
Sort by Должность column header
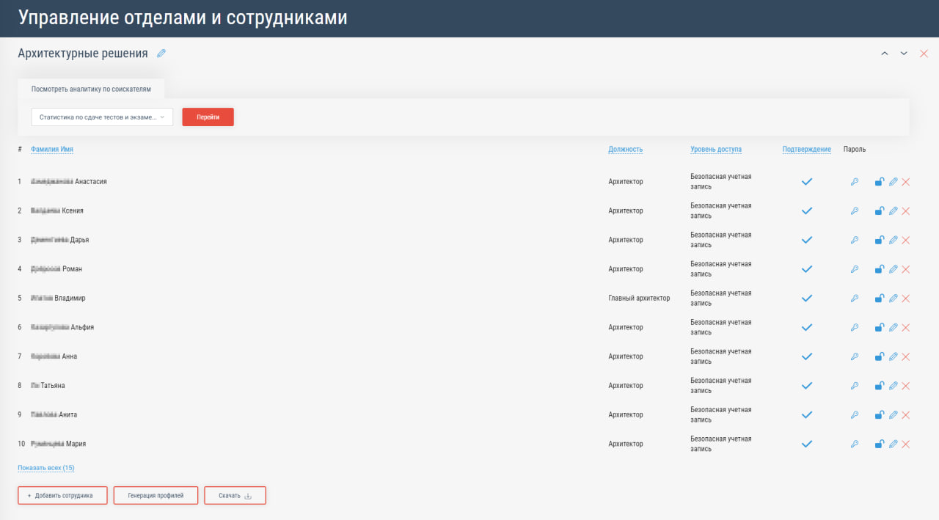click(x=625, y=150)
